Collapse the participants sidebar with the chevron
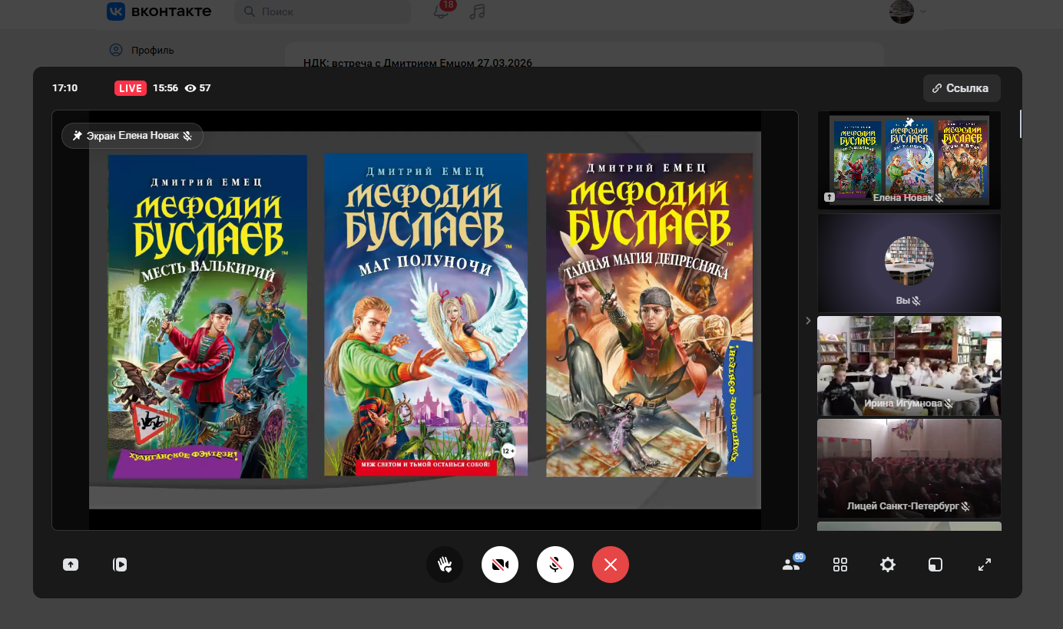1063x629 pixels. click(x=808, y=321)
